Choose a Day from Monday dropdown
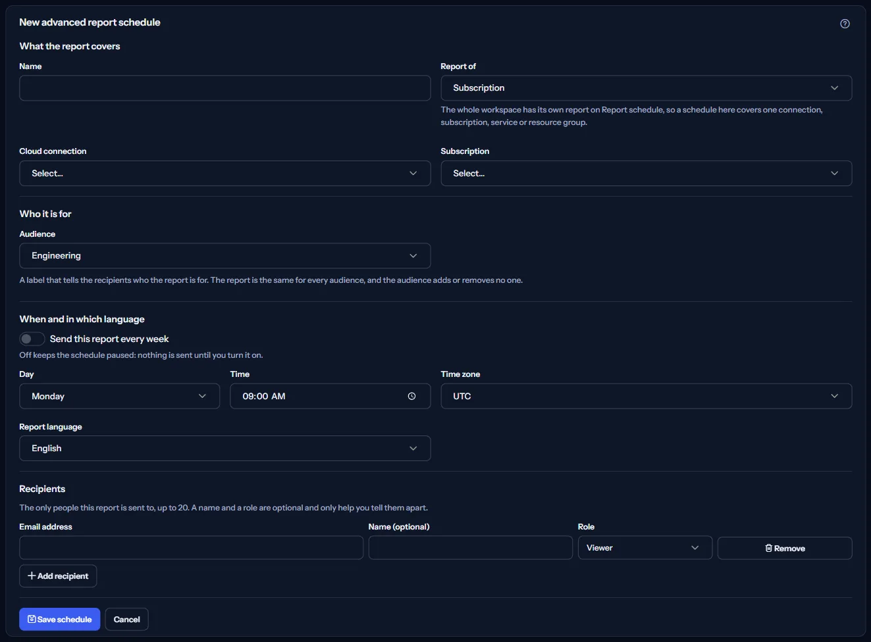 119,396
